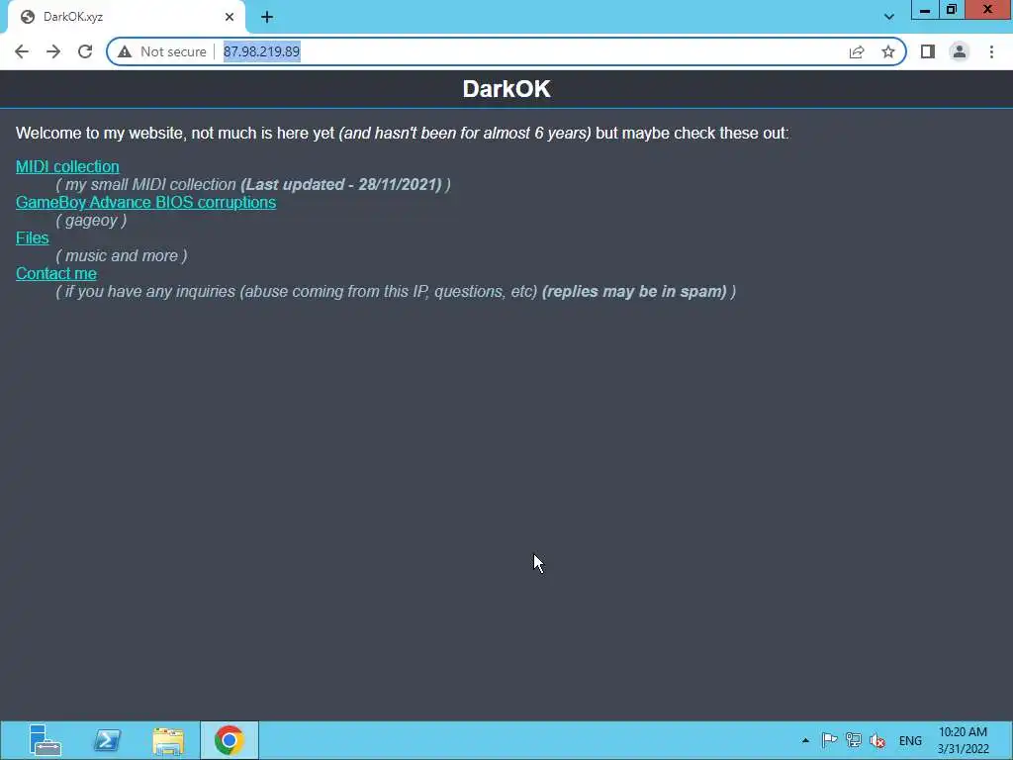
Task: Click the '( music and more )' text
Action: [122, 256]
